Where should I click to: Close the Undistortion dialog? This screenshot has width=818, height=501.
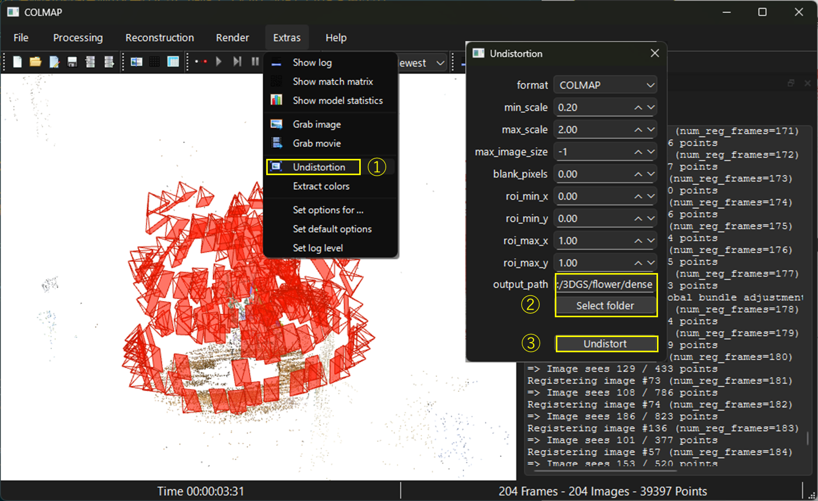tap(654, 53)
